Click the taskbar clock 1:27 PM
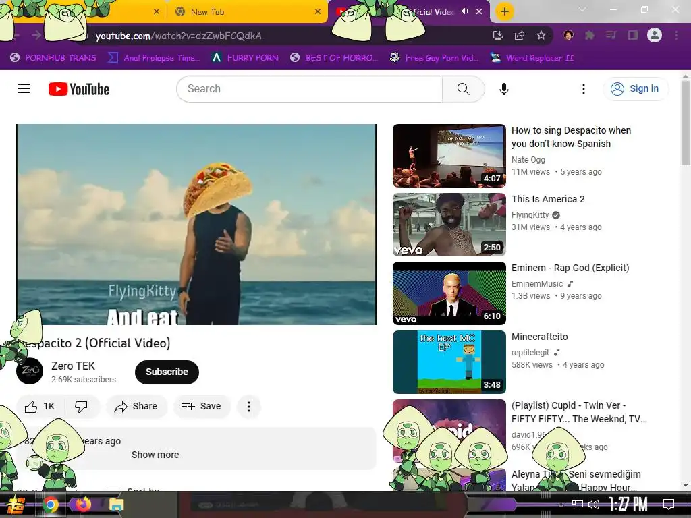Screen dimensions: 691x518 pyautogui.click(x=628, y=505)
